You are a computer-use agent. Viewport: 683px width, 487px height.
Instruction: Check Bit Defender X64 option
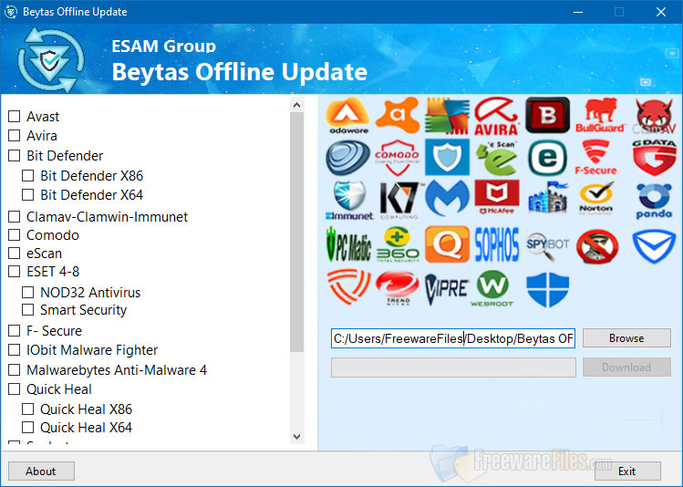pyautogui.click(x=28, y=195)
